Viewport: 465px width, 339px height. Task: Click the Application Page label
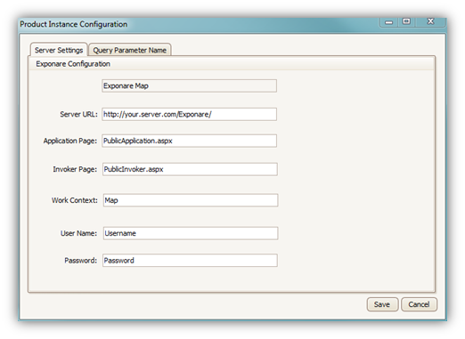pyautogui.click(x=70, y=141)
